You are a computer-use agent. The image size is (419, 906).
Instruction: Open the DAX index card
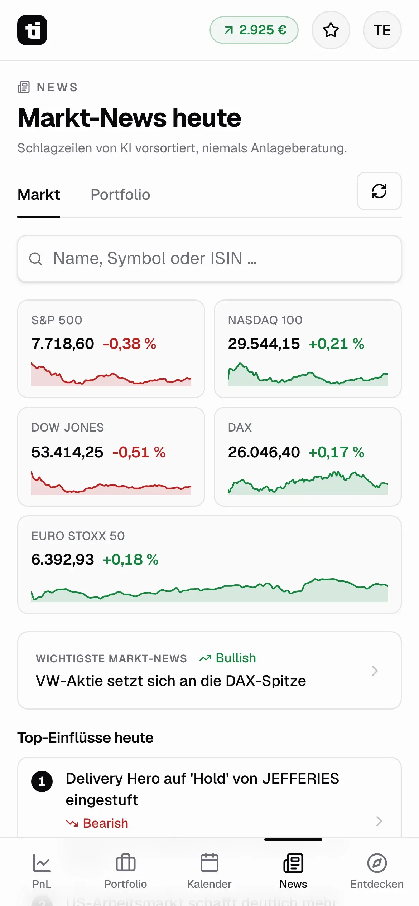[x=308, y=457]
